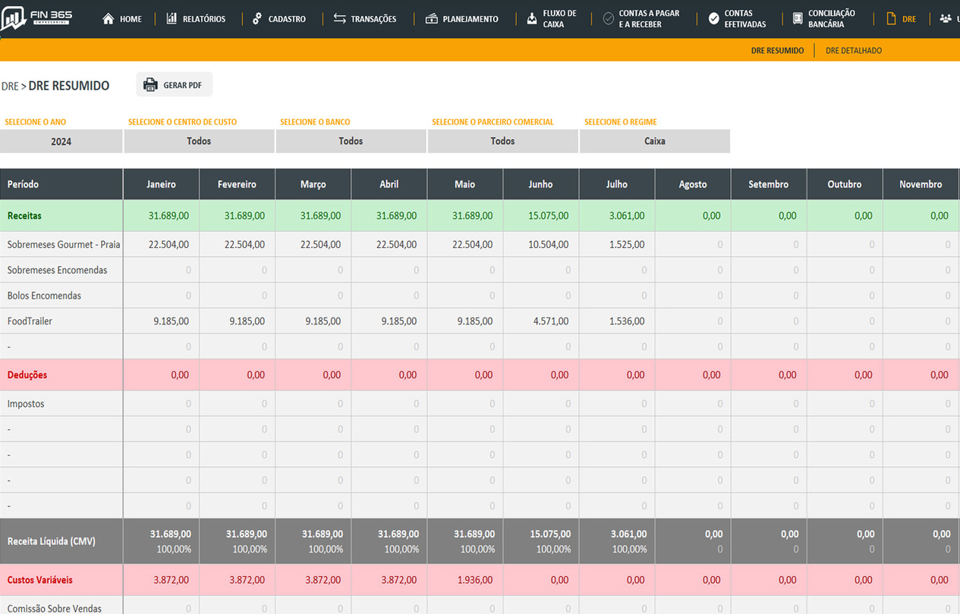Click the Contas Efetivadas check icon
This screenshot has height=614, width=960.
click(x=713, y=18)
